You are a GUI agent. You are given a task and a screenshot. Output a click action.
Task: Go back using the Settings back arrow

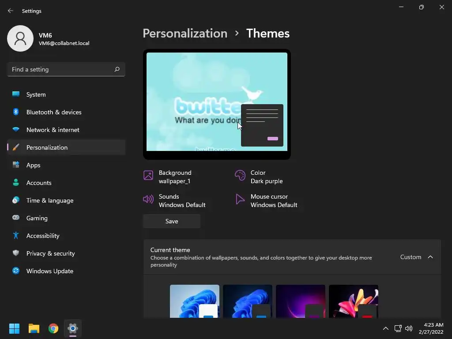click(11, 11)
